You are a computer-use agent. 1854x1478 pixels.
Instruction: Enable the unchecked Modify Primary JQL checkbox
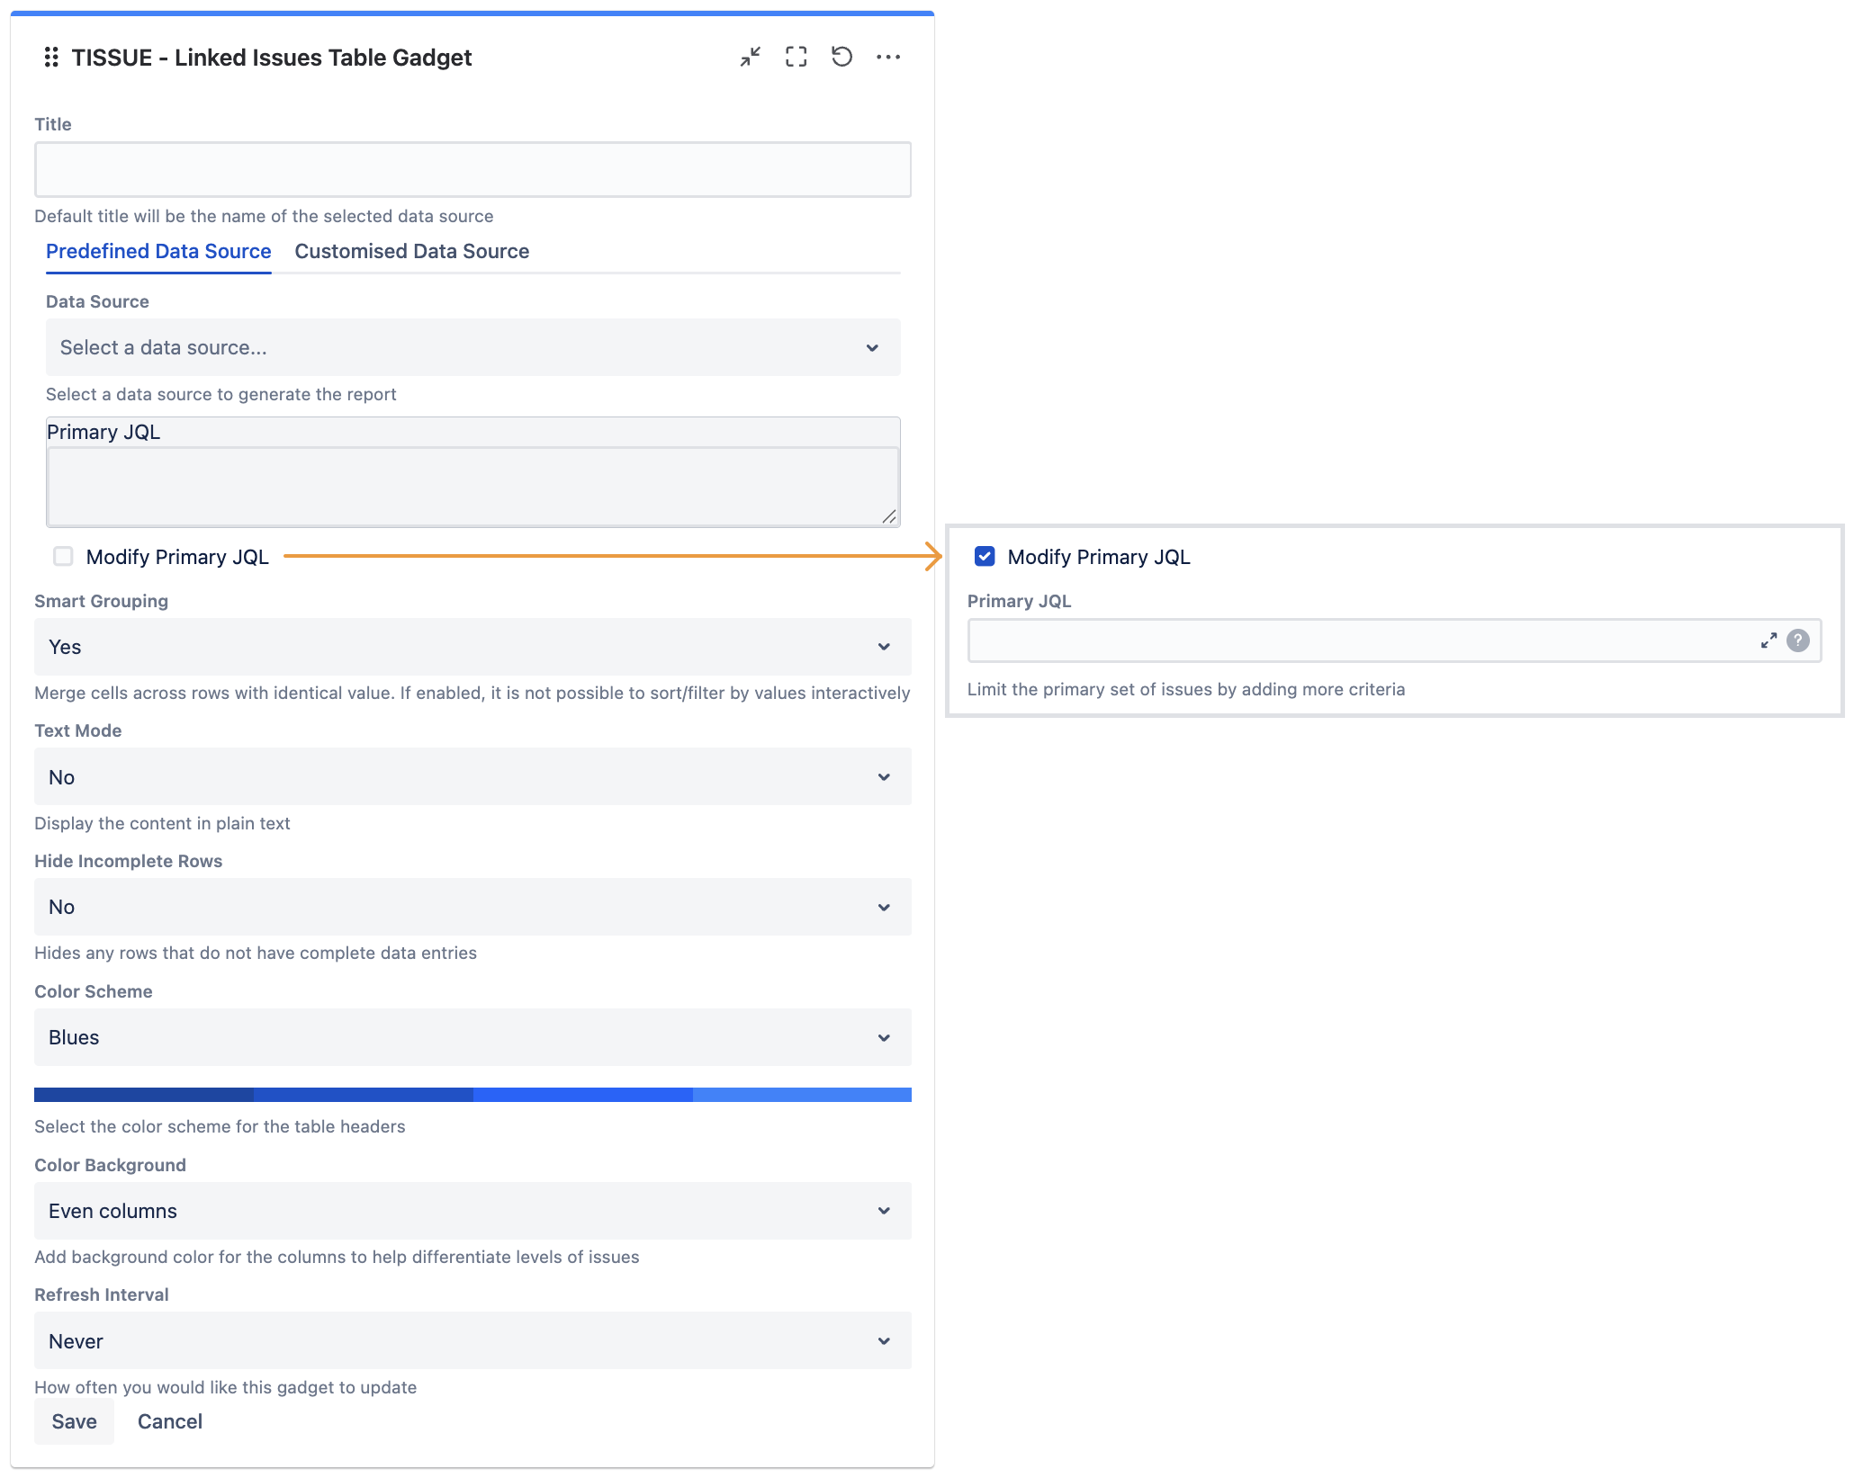click(63, 557)
